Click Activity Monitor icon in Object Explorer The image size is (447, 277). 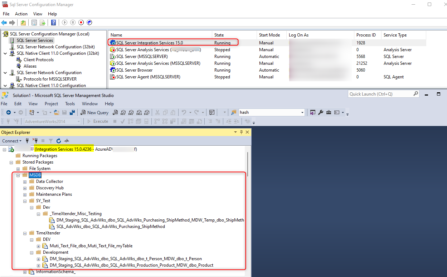(67, 141)
